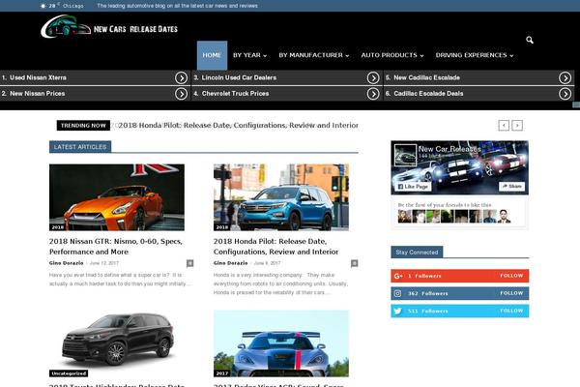
Task: Follow on Google Plus
Action: tap(511, 276)
